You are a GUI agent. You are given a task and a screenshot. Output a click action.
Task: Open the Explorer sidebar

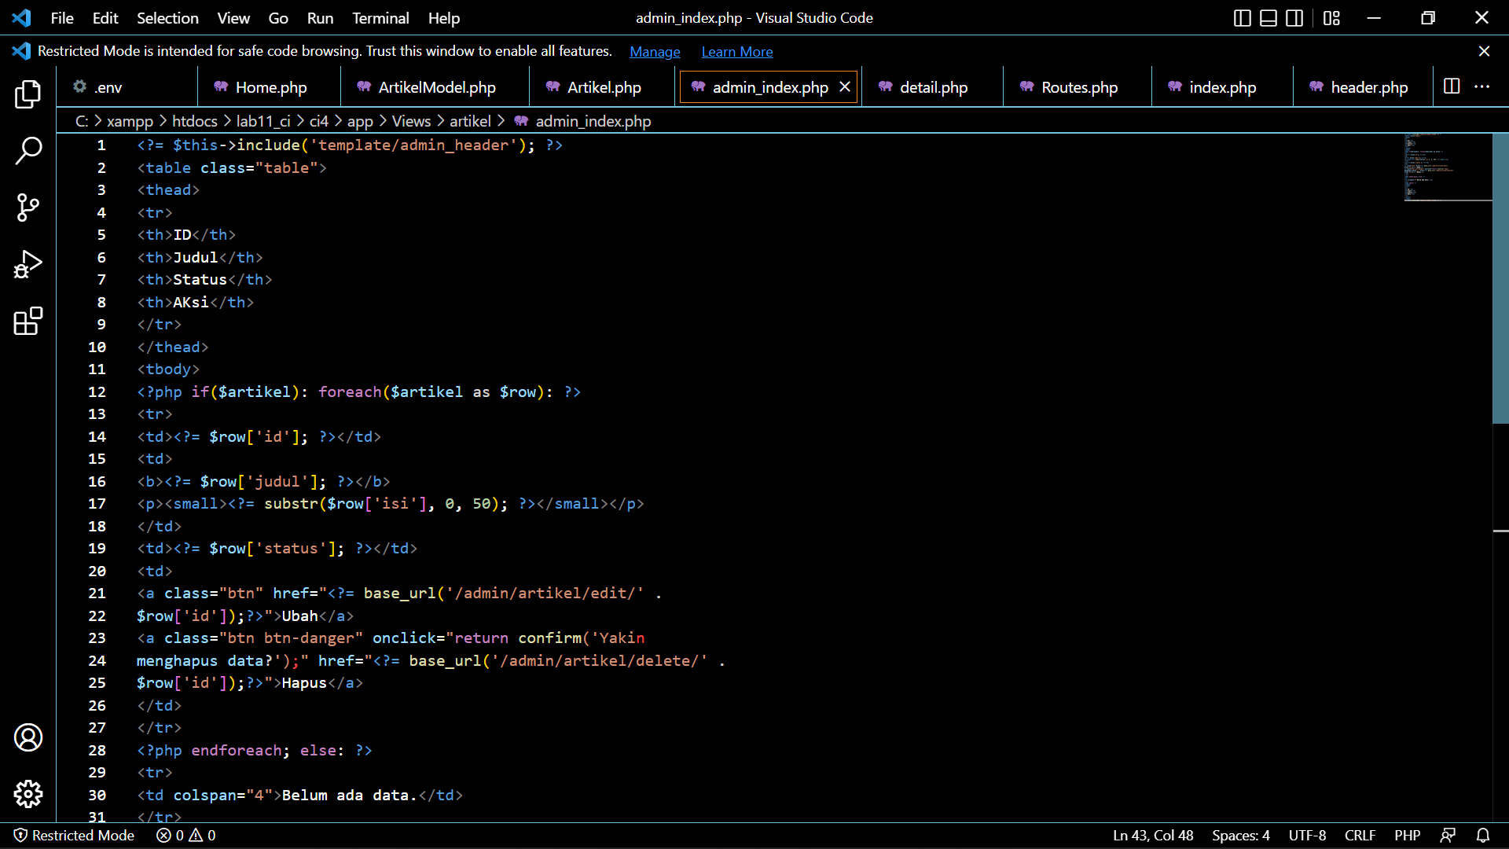pos(28,94)
